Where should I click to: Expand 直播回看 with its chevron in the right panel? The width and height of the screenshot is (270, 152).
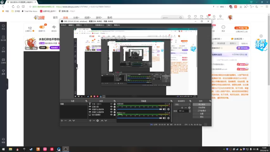point(243,39)
